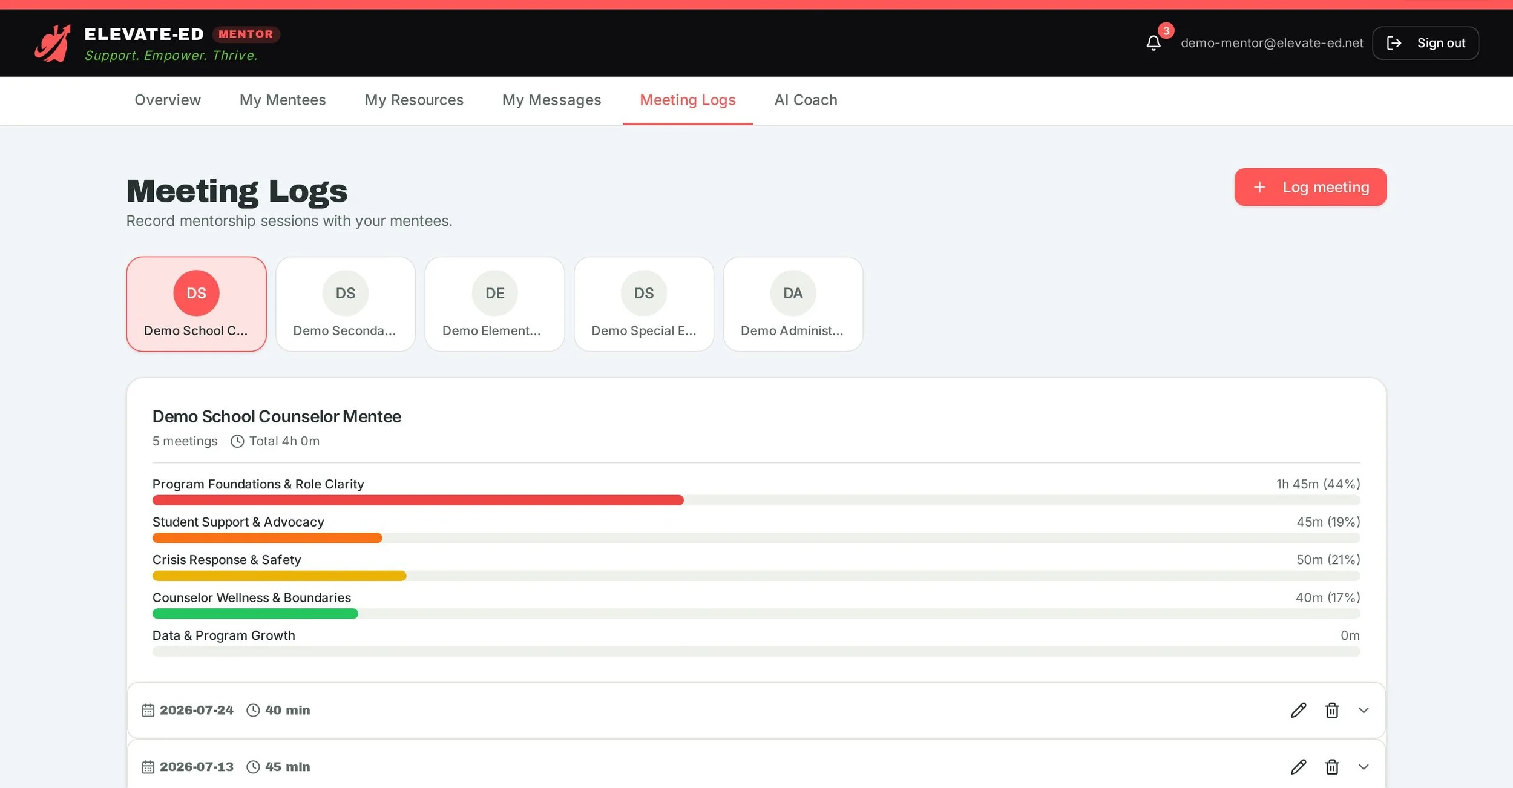
Task: Edit the 2026-07-24 meeting log
Action: click(x=1298, y=710)
